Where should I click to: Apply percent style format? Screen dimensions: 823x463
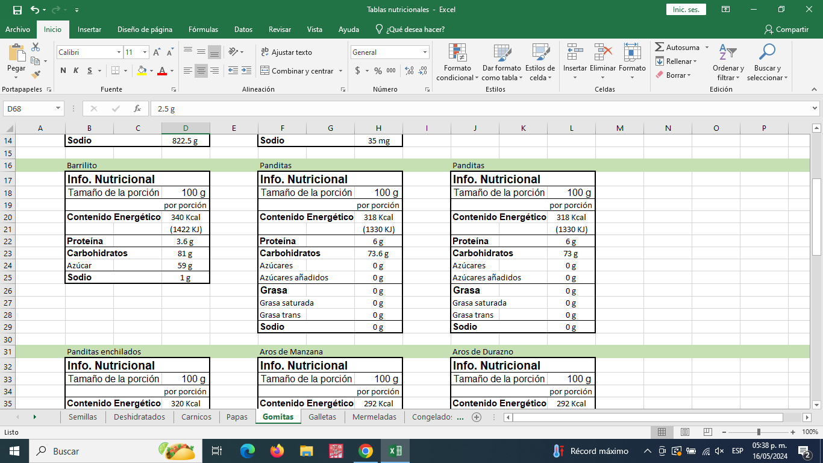coord(378,71)
